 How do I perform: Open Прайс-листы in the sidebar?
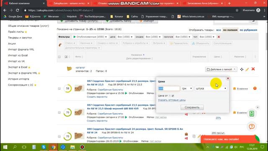16,32
